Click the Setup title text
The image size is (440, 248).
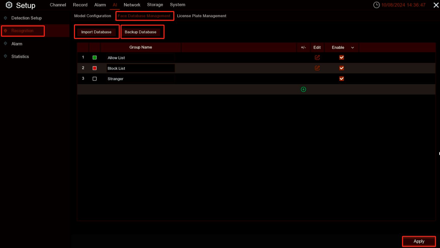[26, 5]
